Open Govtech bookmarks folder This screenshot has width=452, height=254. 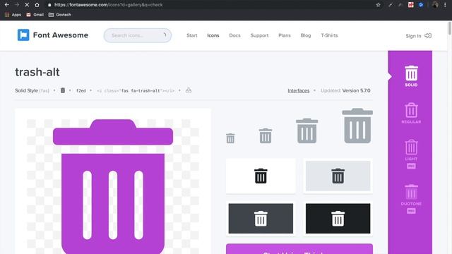59,15
